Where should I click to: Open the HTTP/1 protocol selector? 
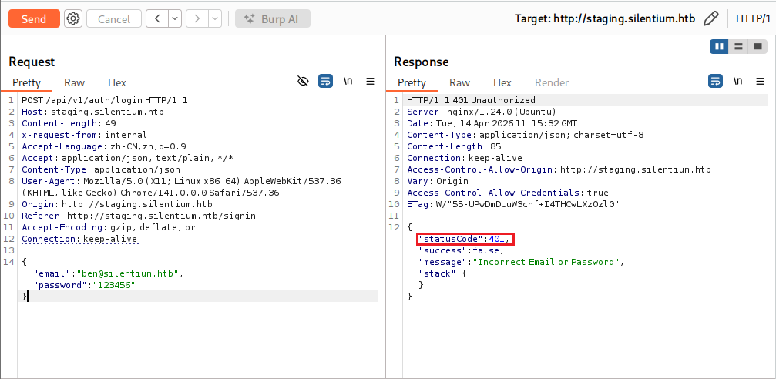[753, 18]
